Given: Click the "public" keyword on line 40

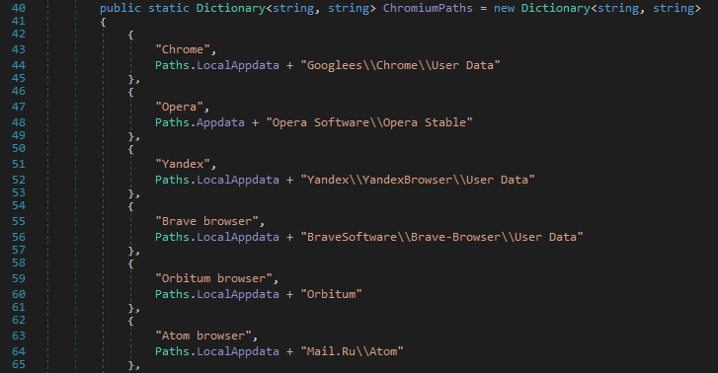Looking at the screenshot, I should (120, 8).
